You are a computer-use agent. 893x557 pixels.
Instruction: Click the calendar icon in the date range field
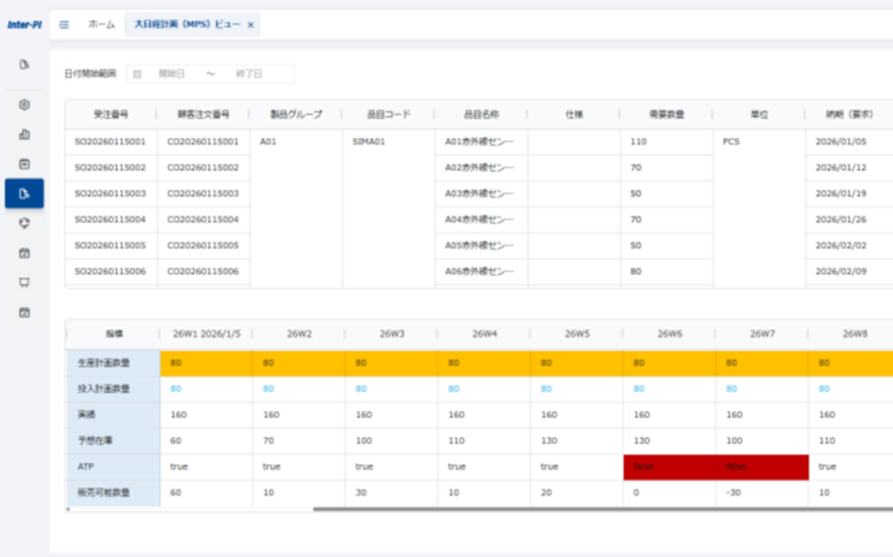137,74
